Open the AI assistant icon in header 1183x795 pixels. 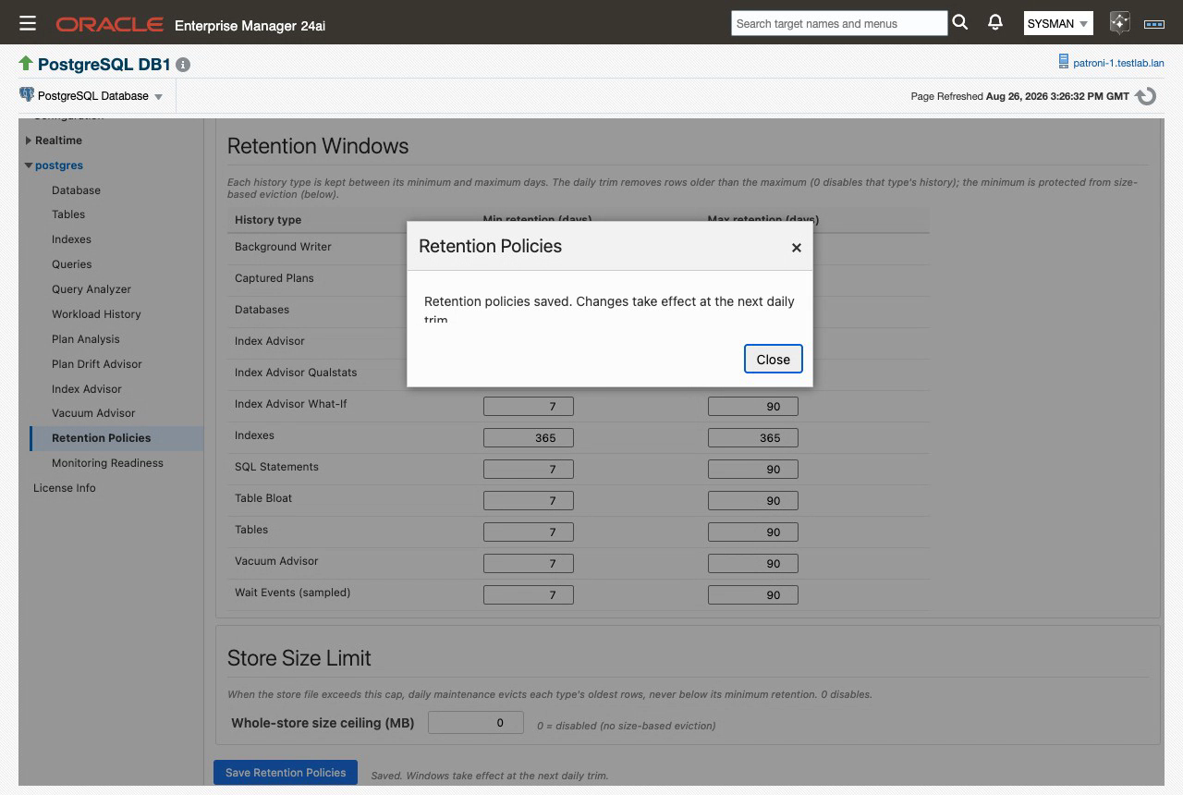click(x=1120, y=23)
